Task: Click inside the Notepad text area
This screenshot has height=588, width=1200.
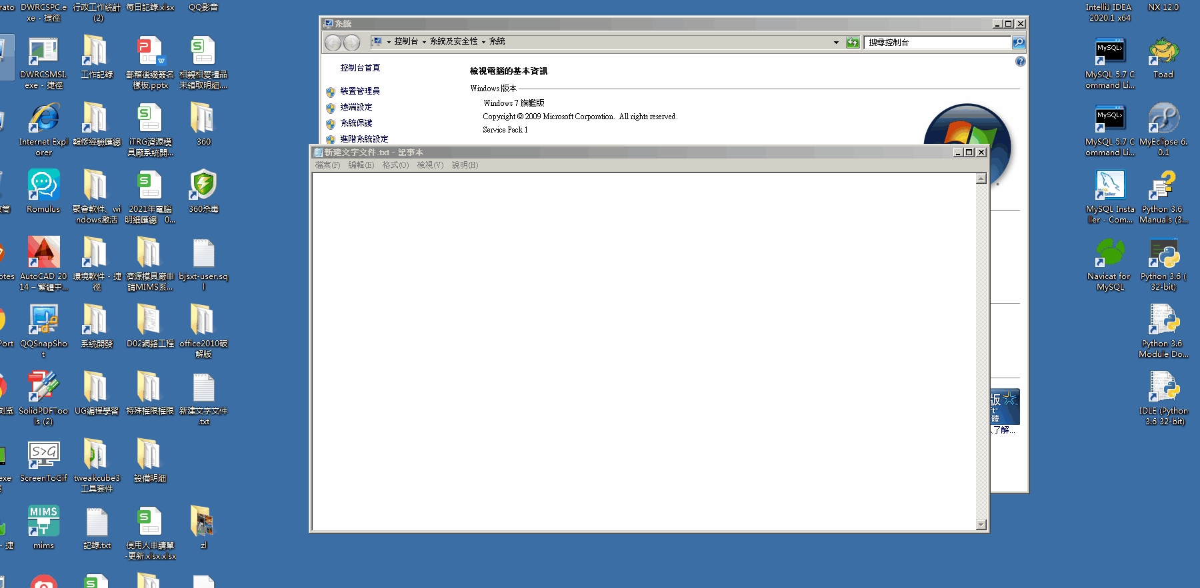Action: pos(644,352)
